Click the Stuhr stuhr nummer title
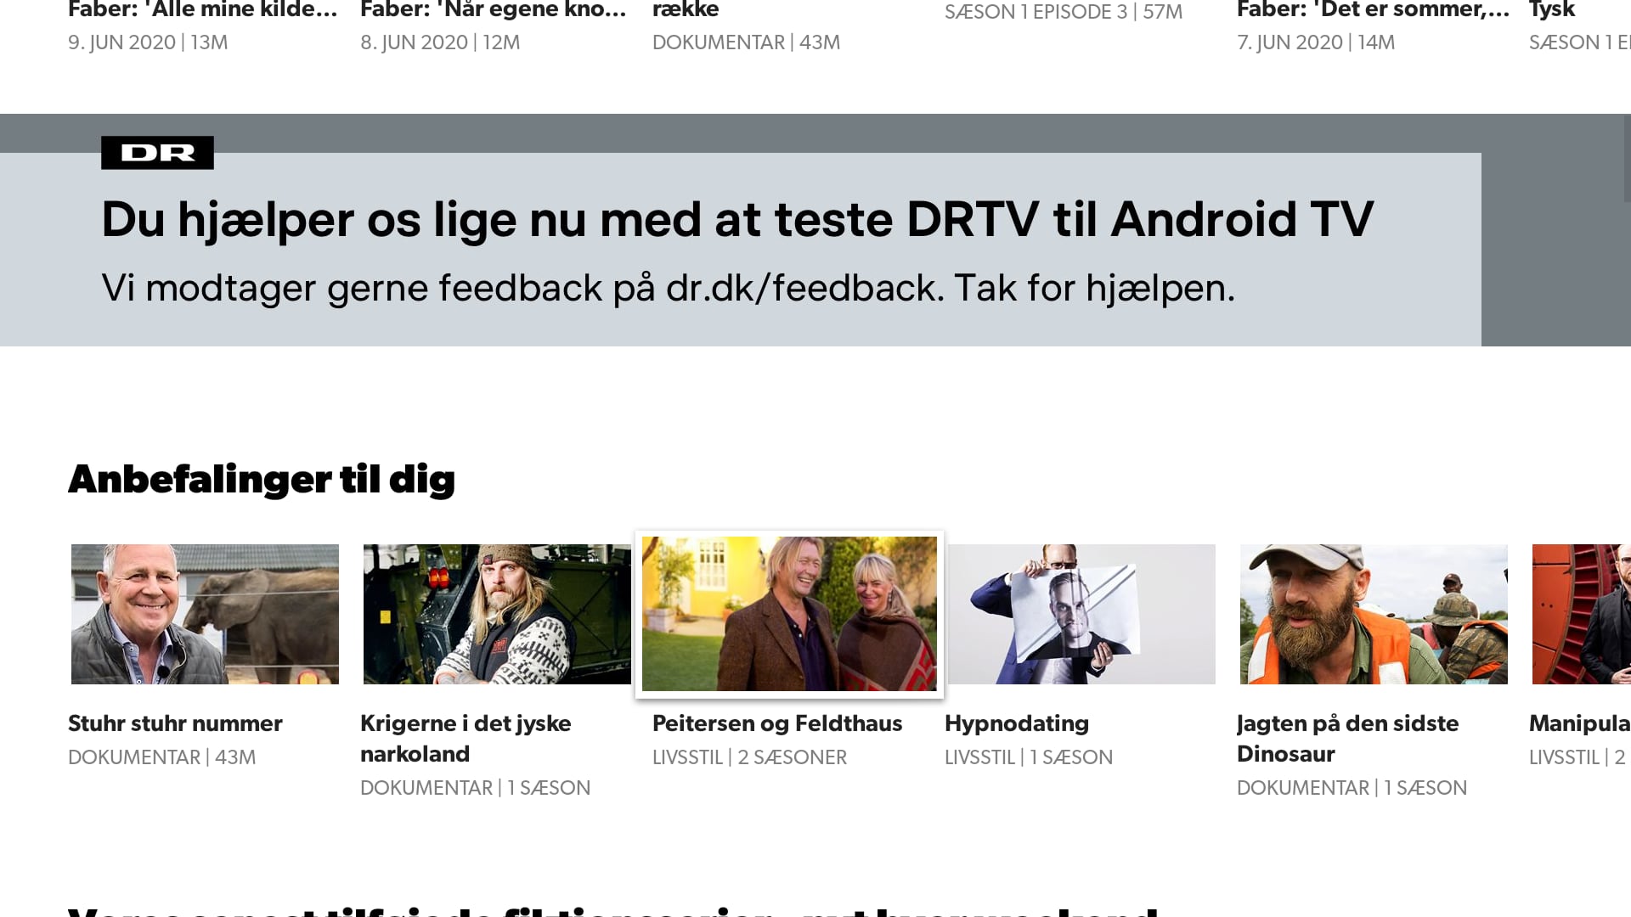Viewport: 1631px width, 917px height. click(x=175, y=723)
